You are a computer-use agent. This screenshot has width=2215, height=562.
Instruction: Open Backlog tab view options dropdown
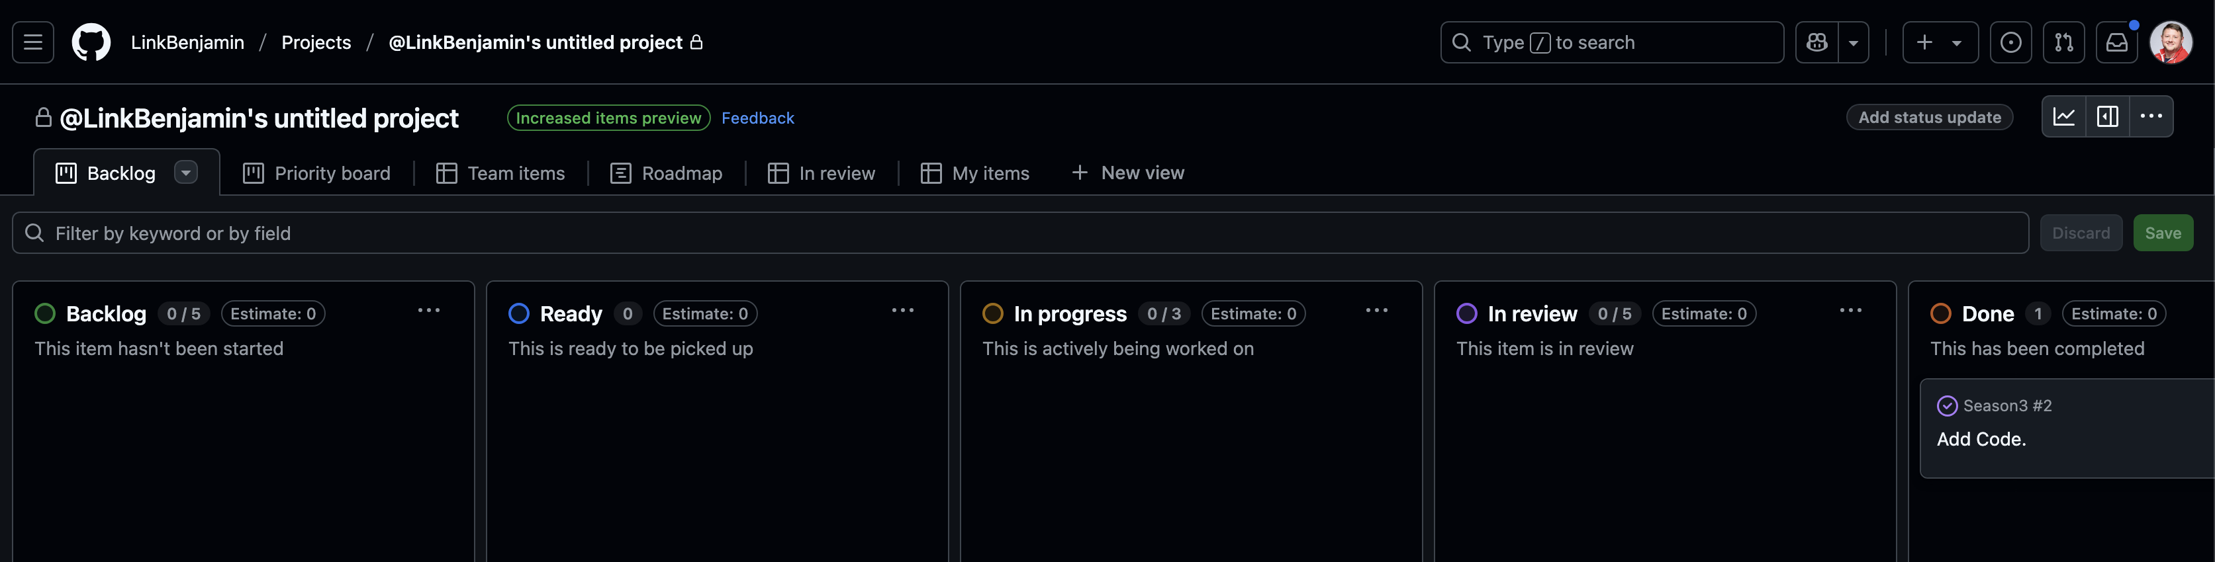pos(186,173)
